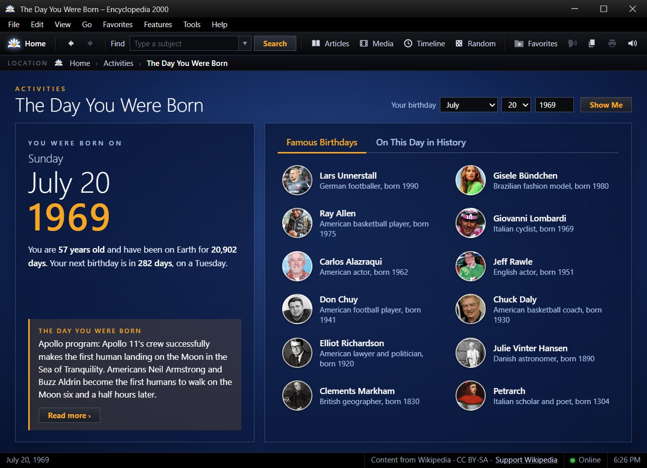Select the Famous Birthdays tab
Image resolution: width=647 pixels, height=468 pixels.
pyautogui.click(x=322, y=142)
